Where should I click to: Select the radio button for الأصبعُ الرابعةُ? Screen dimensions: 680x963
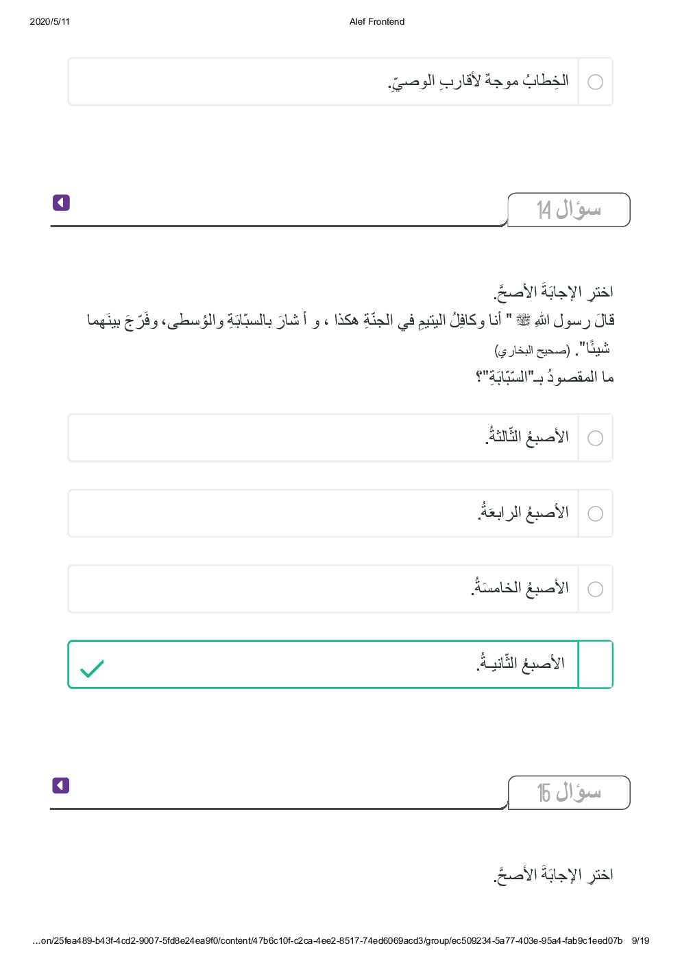click(x=596, y=513)
